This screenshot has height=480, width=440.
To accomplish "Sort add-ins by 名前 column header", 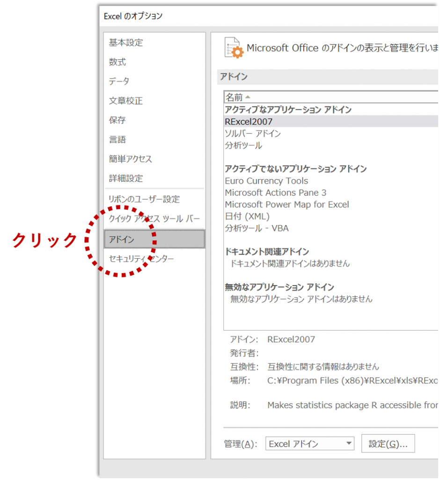I will [235, 97].
